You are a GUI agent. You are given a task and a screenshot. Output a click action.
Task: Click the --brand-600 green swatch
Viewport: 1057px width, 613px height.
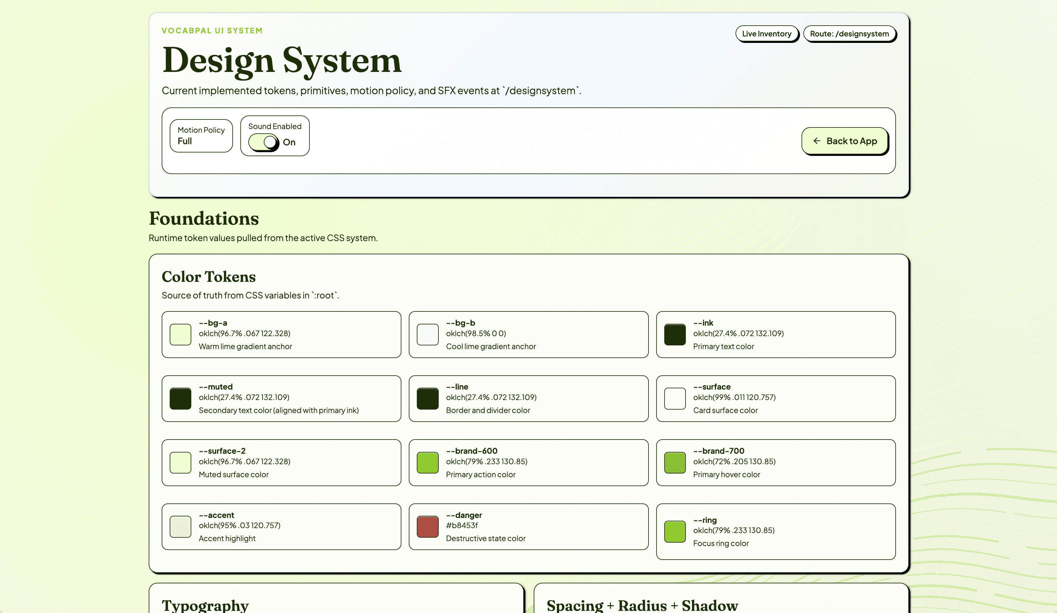point(427,462)
